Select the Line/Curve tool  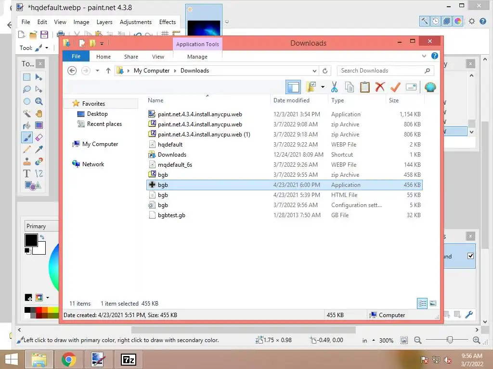tap(39, 173)
